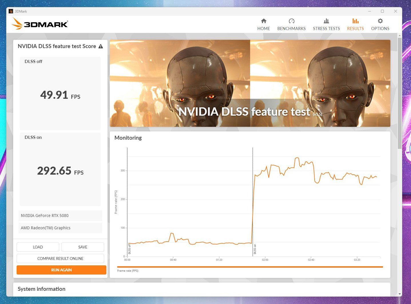Click Compare Result Online
Viewport: 411px width, 304px height.
(x=60, y=258)
